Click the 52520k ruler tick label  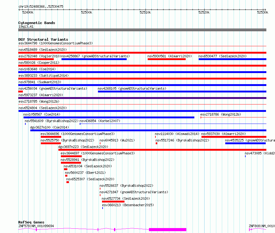pyautogui.click(x=204, y=12)
